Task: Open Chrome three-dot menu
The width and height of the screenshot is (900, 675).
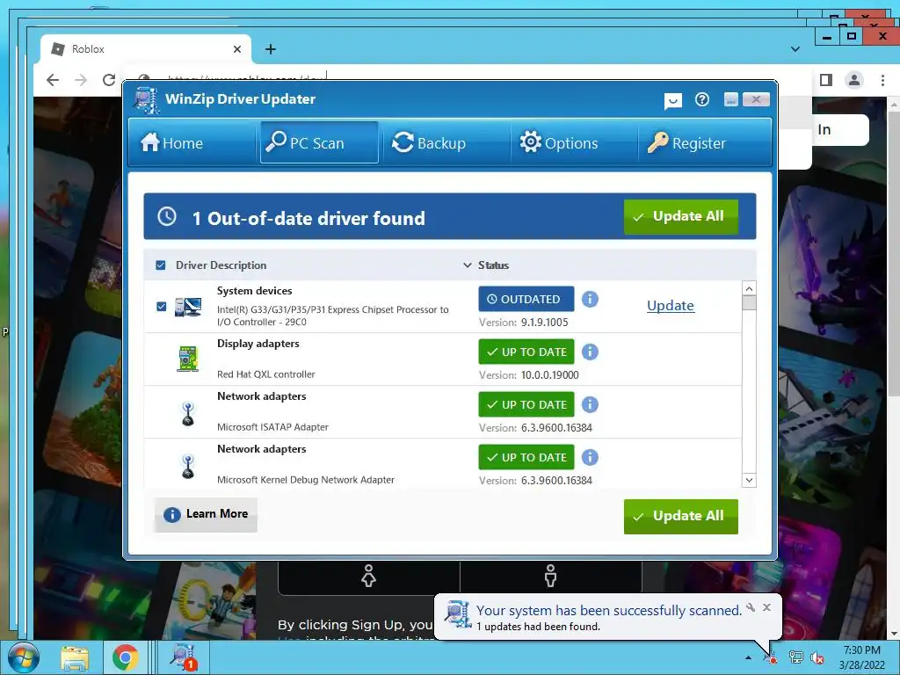Action: click(882, 80)
